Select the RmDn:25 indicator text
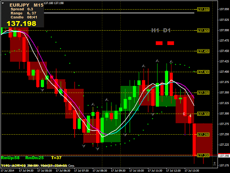 click(35, 158)
